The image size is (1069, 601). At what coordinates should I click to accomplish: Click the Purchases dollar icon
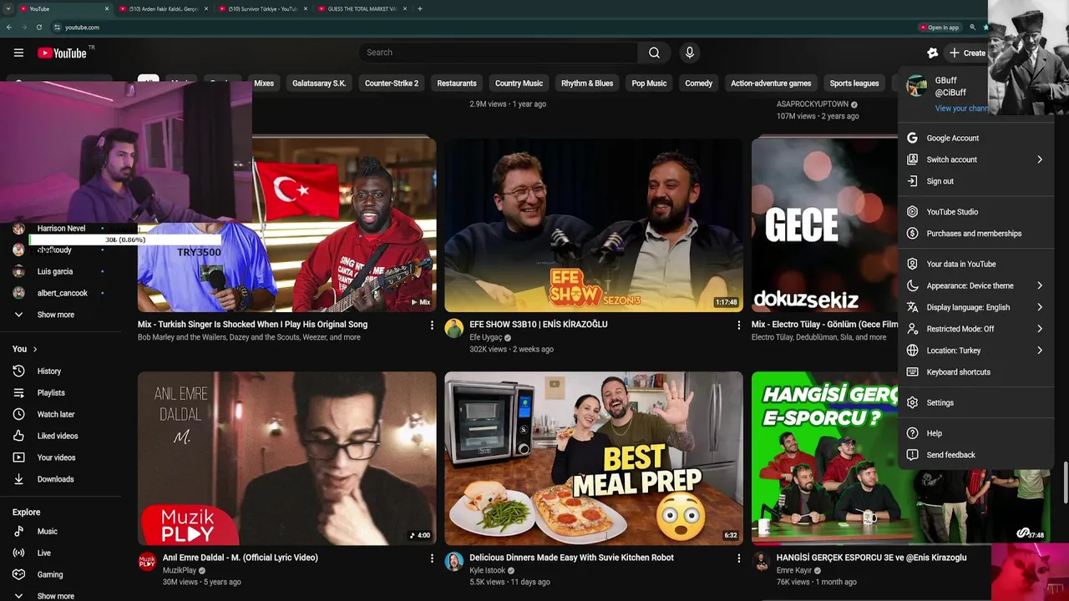coord(912,234)
